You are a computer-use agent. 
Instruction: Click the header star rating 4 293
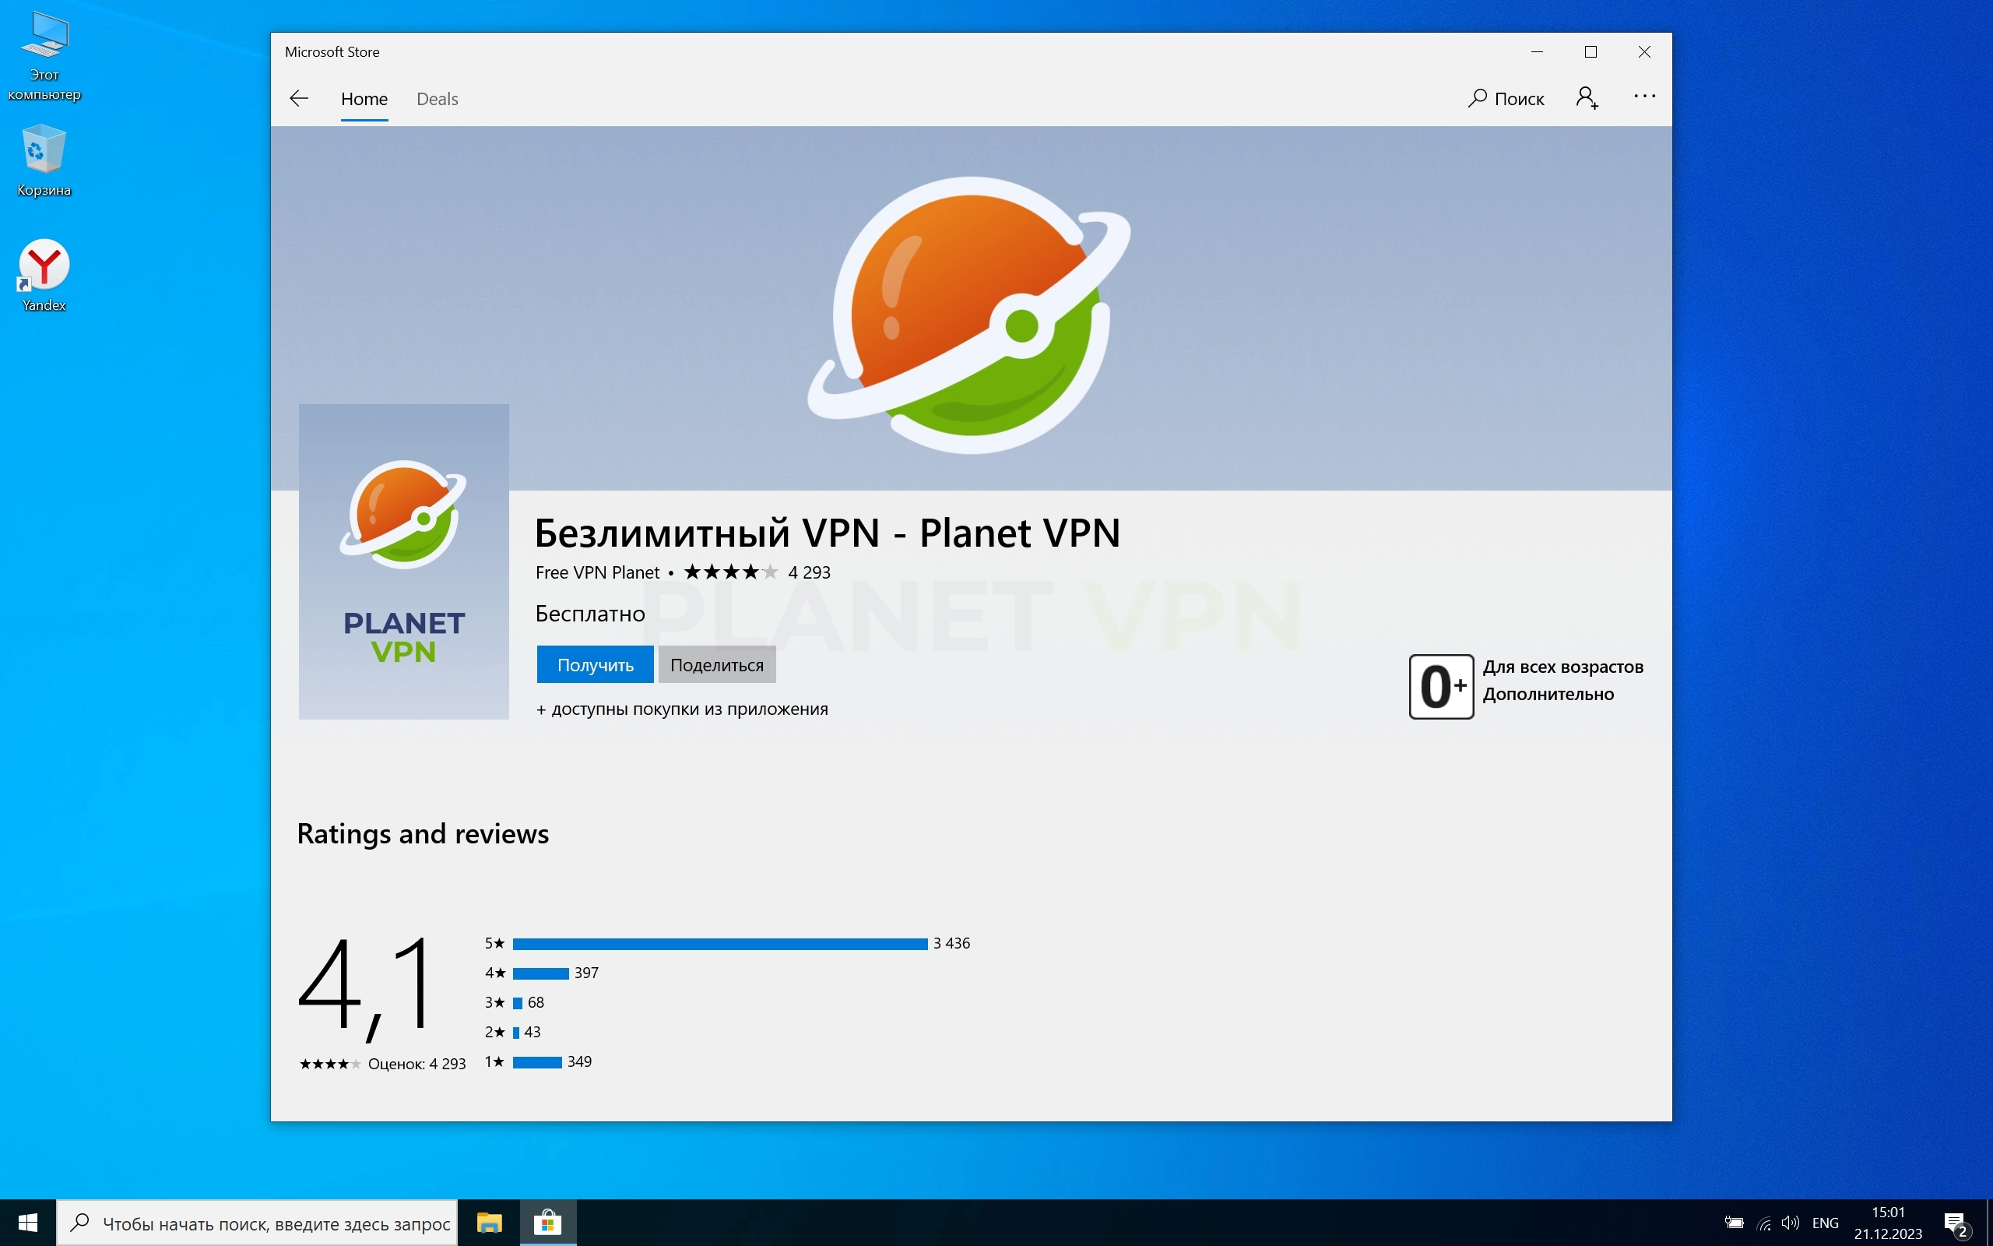click(x=756, y=572)
